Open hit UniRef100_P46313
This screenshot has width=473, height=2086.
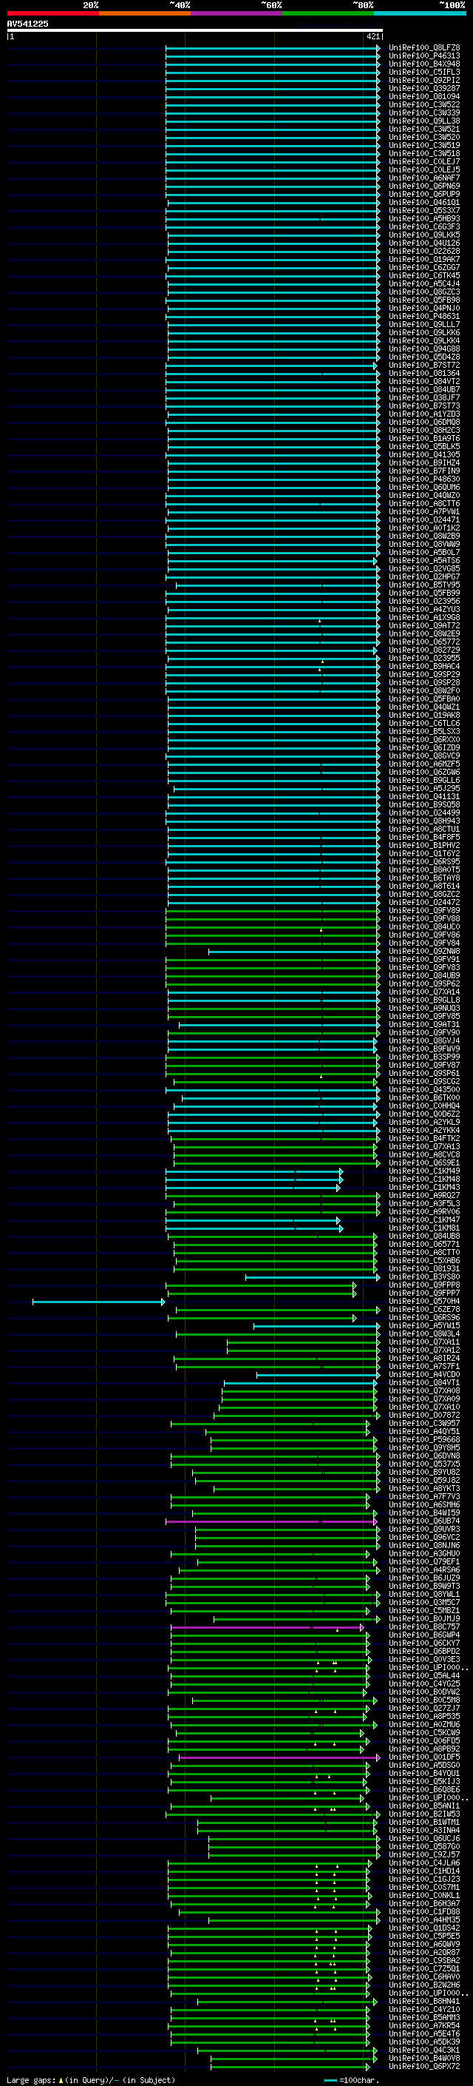424,56
